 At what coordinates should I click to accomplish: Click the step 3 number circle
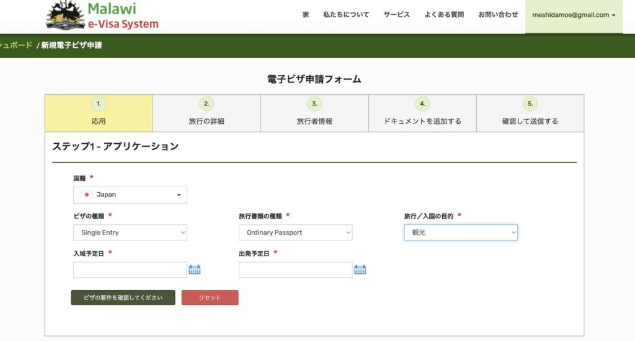click(314, 104)
